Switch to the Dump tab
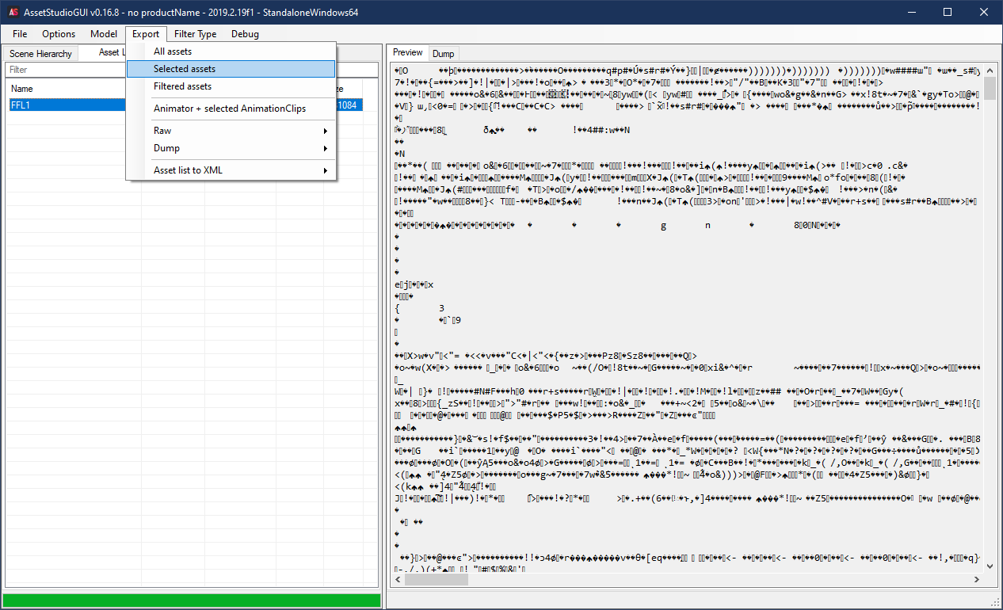 click(444, 54)
